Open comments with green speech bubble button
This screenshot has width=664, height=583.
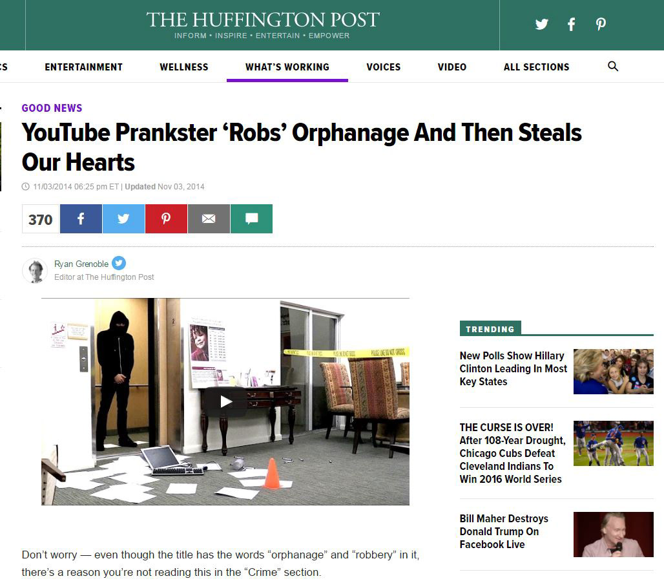[251, 218]
